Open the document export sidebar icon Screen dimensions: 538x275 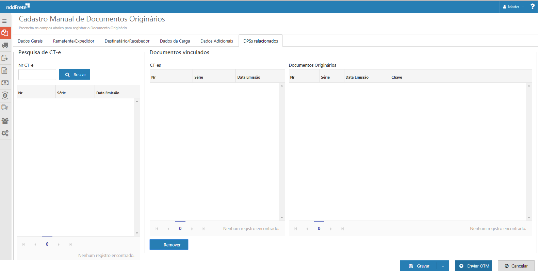(5, 58)
